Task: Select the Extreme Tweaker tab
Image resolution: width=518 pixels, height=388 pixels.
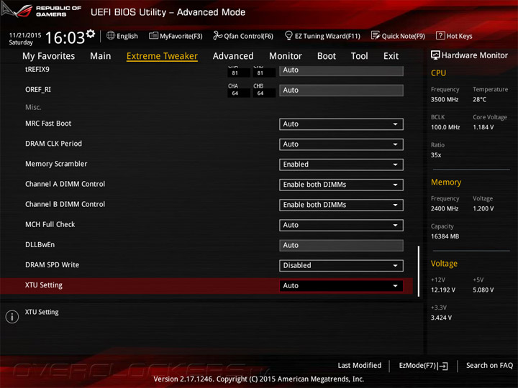Action: click(x=162, y=56)
